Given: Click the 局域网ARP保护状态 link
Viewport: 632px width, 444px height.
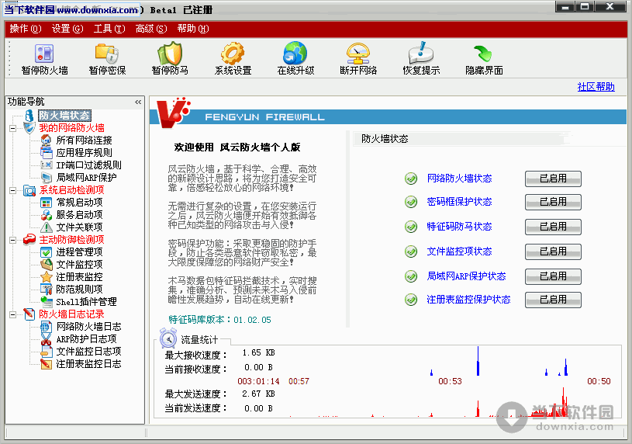Looking at the screenshot, I should (466, 276).
